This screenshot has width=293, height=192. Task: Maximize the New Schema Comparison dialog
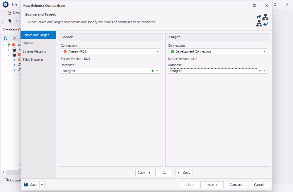(254, 6)
